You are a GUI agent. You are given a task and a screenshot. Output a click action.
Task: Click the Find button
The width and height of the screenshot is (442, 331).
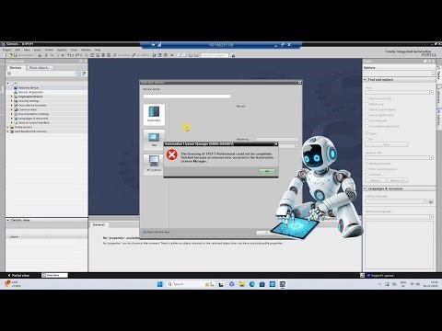click(387, 144)
